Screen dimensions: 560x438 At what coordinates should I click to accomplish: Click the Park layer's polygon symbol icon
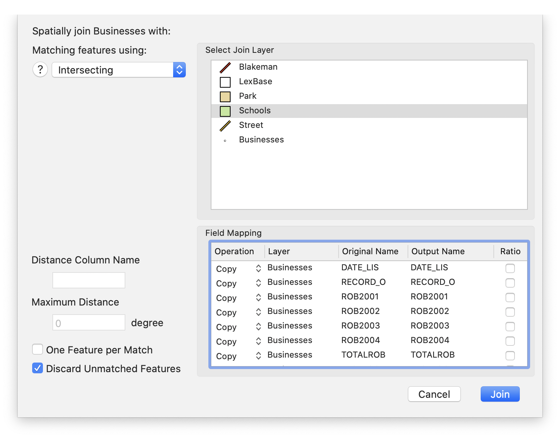pyautogui.click(x=225, y=96)
